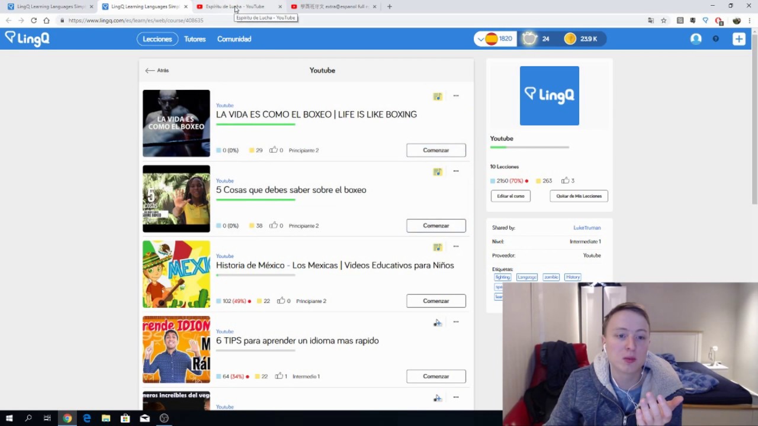Select the zombie tag
The height and width of the screenshot is (426, 758).
pos(551,277)
